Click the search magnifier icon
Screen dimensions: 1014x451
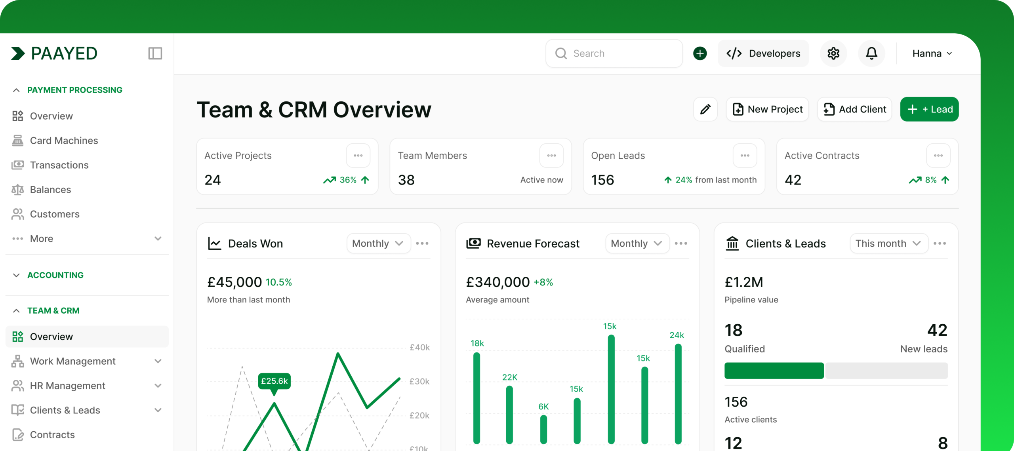(x=561, y=53)
